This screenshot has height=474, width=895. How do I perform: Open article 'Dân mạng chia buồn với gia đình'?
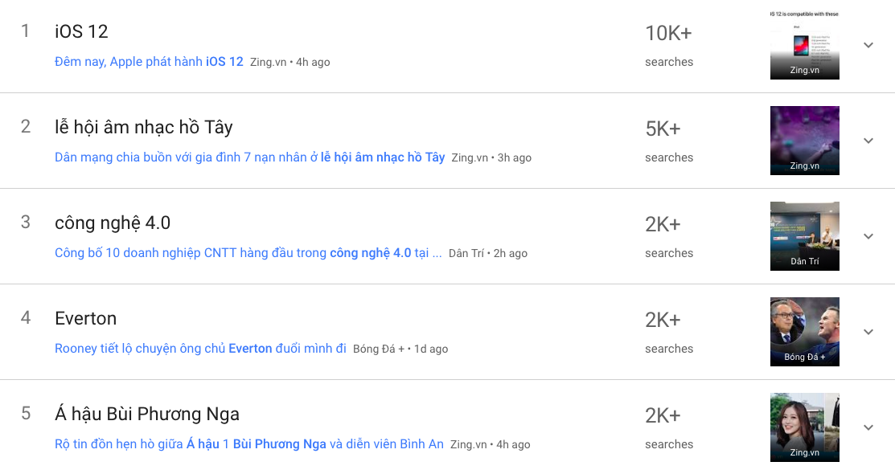click(249, 157)
